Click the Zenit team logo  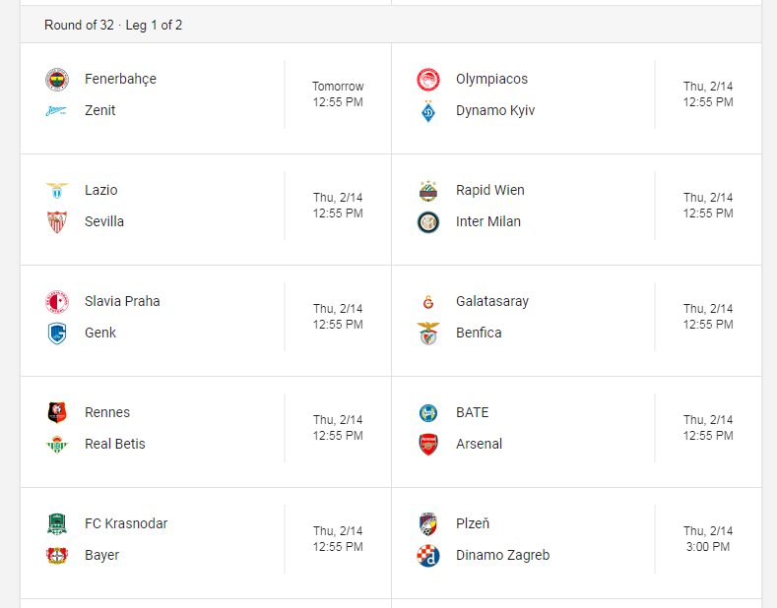point(57,111)
